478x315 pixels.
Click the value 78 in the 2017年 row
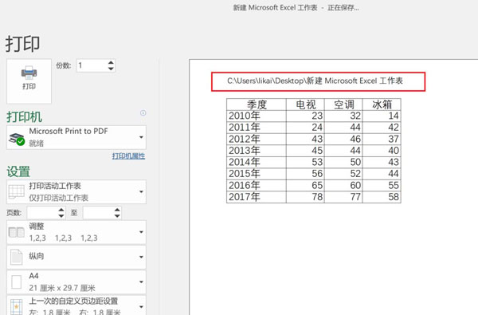(x=317, y=197)
